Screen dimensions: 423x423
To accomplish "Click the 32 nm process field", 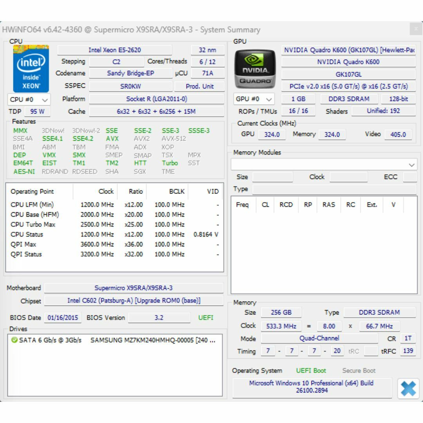I will click(208, 50).
